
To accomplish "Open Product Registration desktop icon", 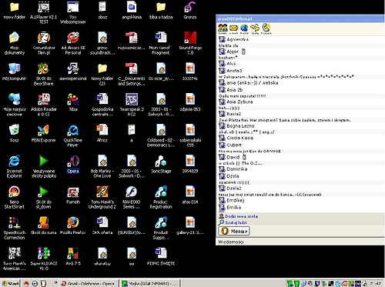I will (x=161, y=197).
